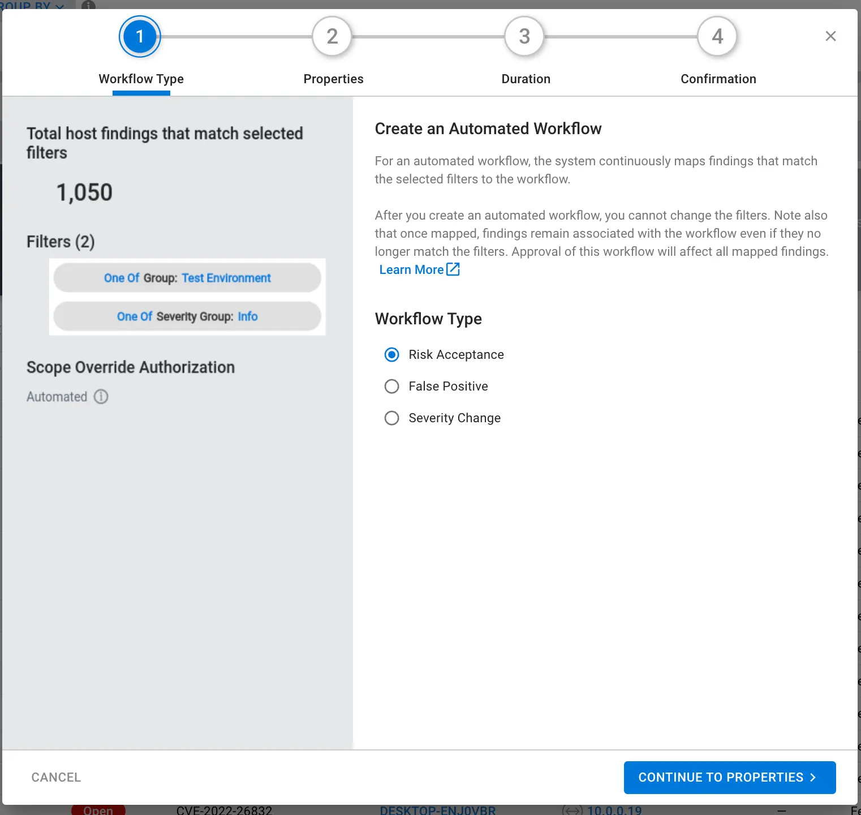Go to step 1 Workflow Type

click(140, 37)
